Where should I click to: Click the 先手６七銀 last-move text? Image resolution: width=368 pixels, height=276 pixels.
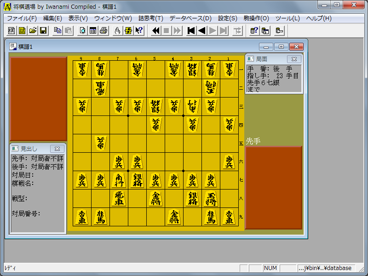pos(263,83)
